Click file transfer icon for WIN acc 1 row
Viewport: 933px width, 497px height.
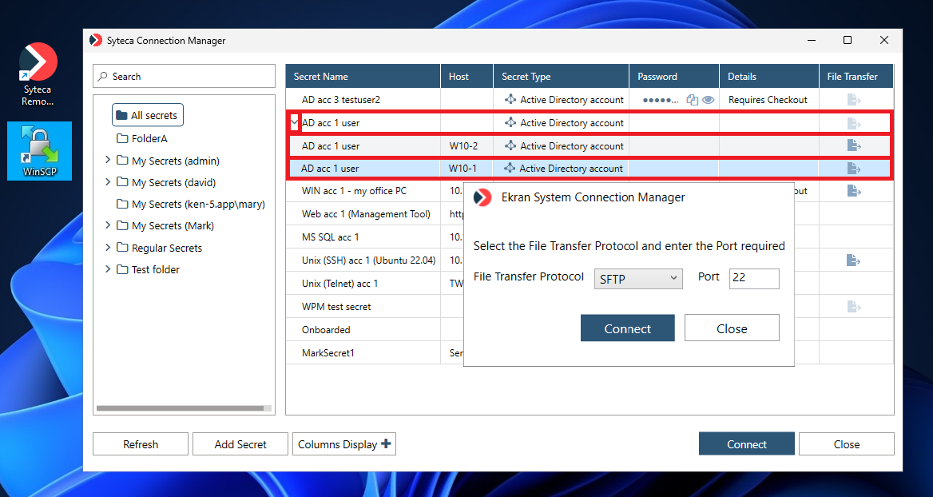[x=853, y=191]
